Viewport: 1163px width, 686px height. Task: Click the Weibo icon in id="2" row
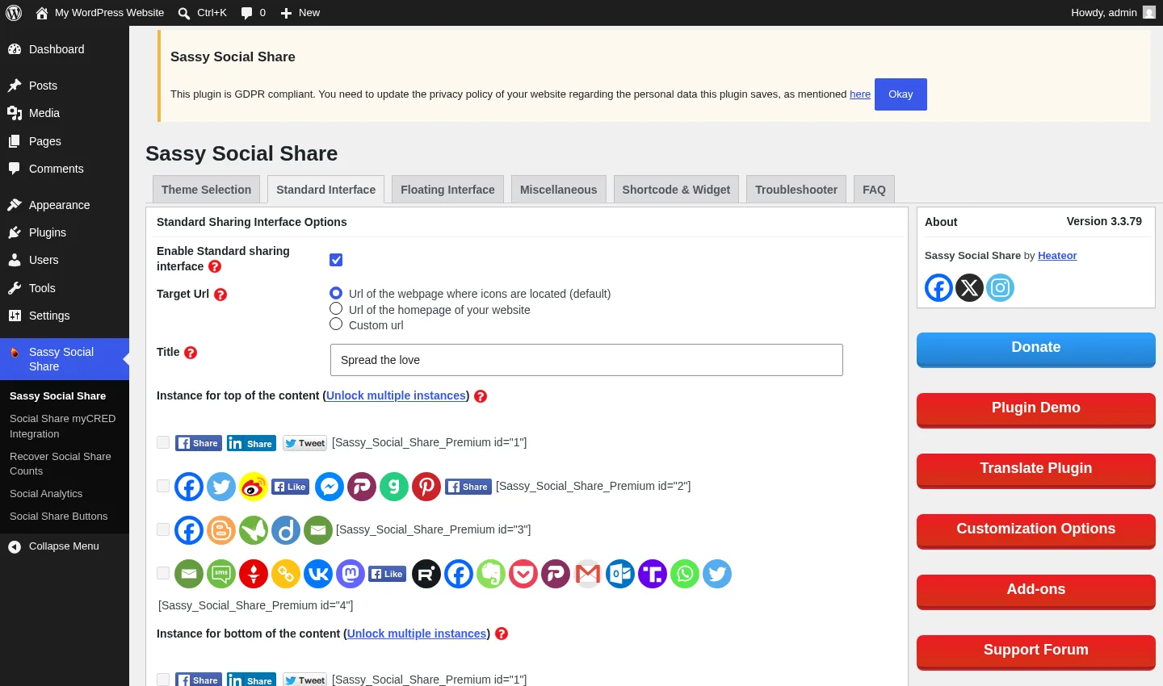[254, 487]
